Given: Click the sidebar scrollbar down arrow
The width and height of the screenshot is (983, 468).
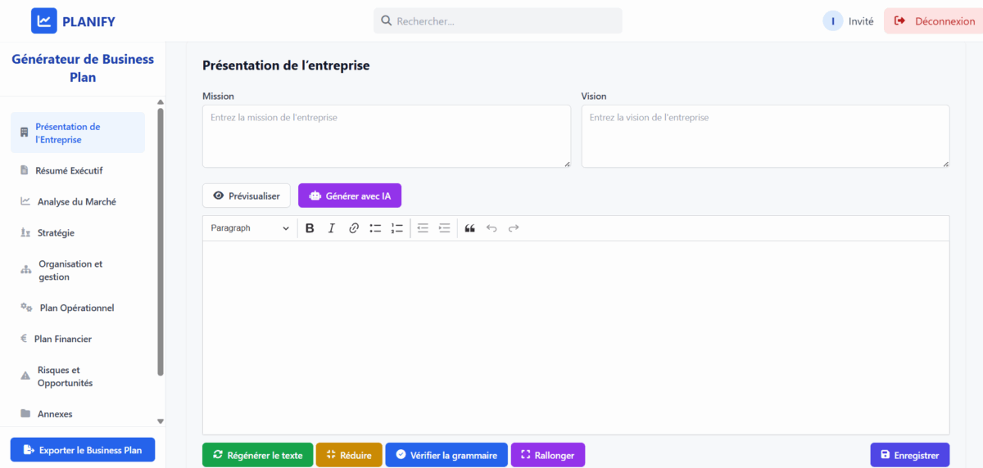Looking at the screenshot, I should [x=161, y=421].
